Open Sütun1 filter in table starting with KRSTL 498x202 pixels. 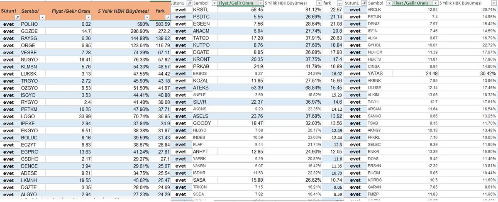(x=190, y=3)
